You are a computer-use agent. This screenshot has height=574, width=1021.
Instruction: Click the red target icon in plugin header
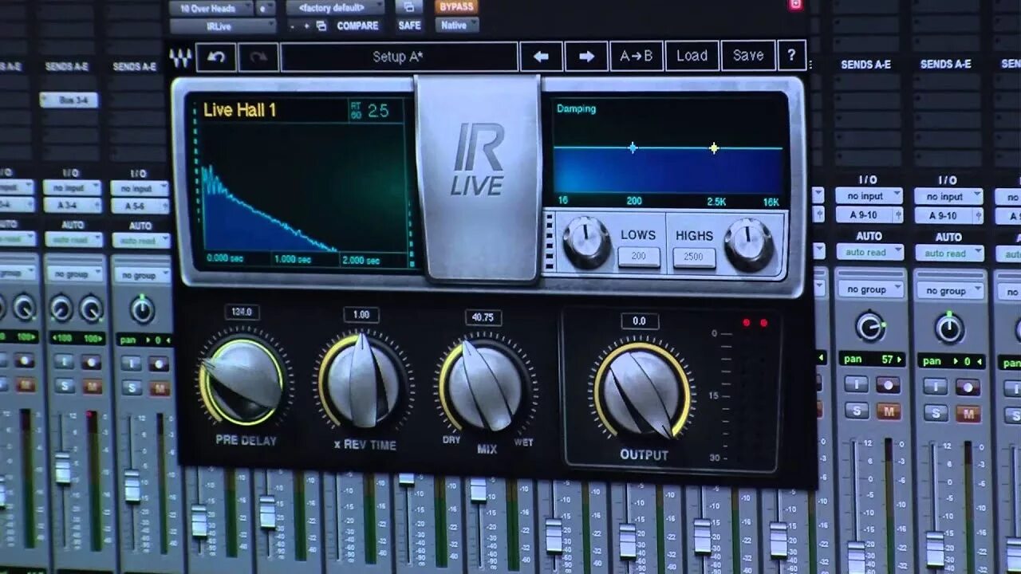pos(795,5)
